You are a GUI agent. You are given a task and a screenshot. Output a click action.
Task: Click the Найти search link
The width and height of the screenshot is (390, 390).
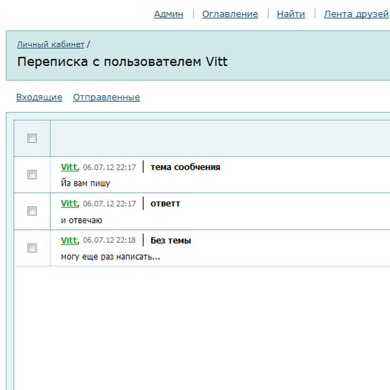click(x=291, y=14)
